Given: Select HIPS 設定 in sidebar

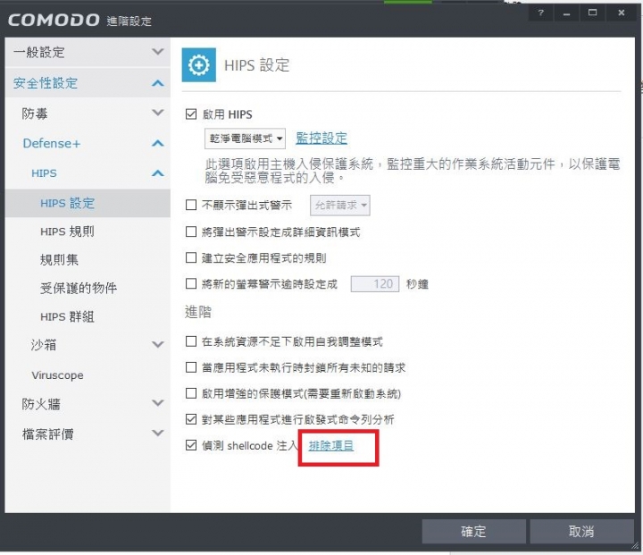Looking at the screenshot, I should pyautogui.click(x=88, y=203).
